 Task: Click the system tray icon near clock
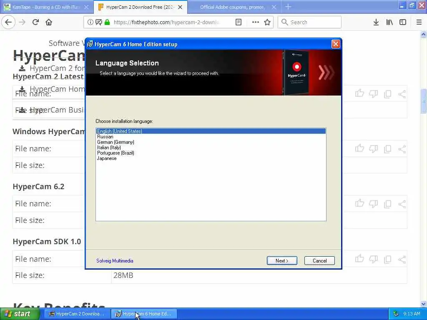click(396, 314)
